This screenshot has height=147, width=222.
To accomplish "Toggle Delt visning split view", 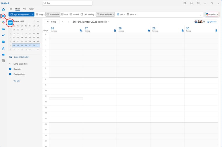I will (x=87, y=14).
